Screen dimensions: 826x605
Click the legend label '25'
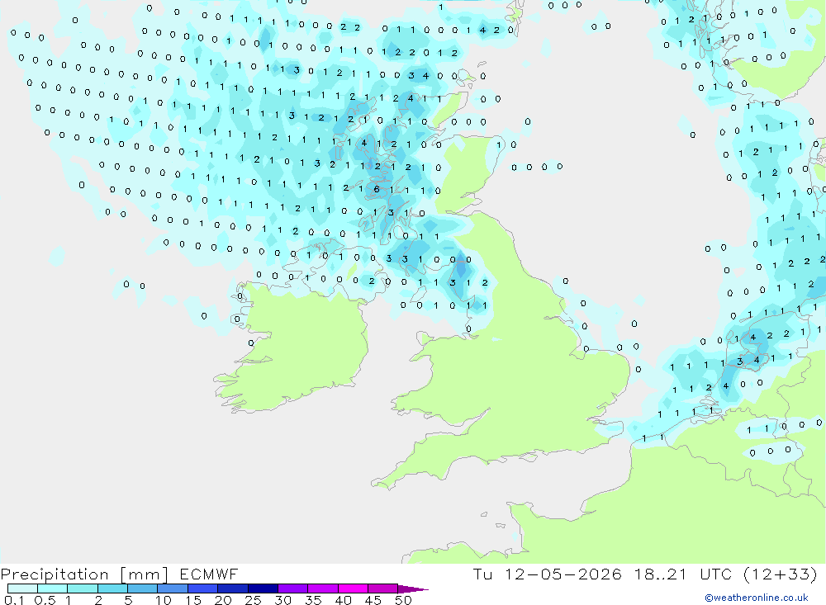[x=254, y=600]
